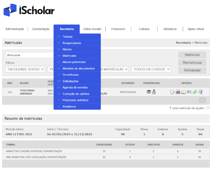
Task: Select Agenda de eventos menu entry
Action: [77, 88]
